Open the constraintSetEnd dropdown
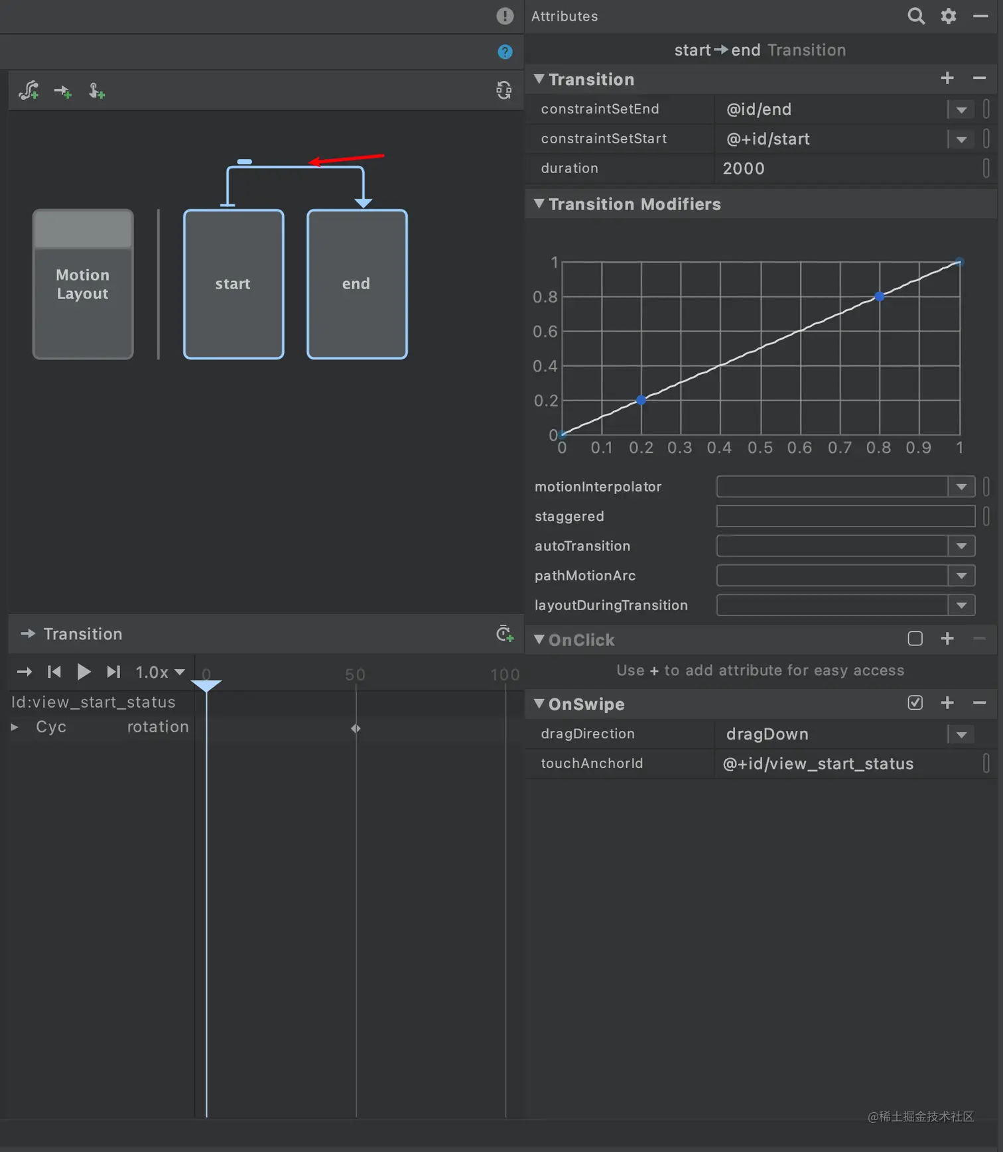The image size is (1003, 1152). [961, 109]
